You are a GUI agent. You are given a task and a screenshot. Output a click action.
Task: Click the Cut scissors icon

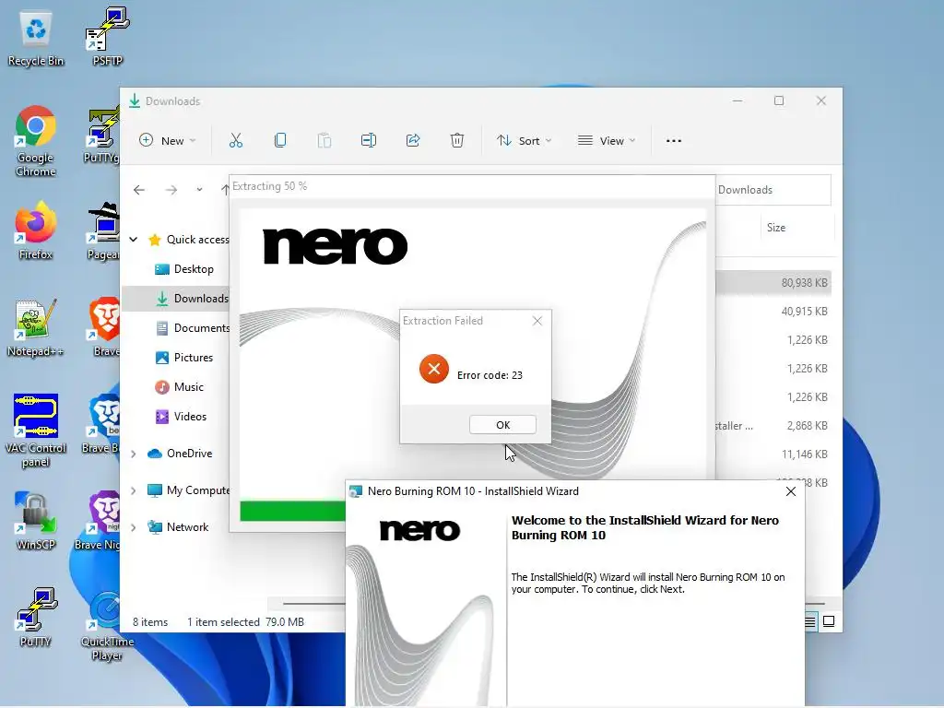[236, 140]
